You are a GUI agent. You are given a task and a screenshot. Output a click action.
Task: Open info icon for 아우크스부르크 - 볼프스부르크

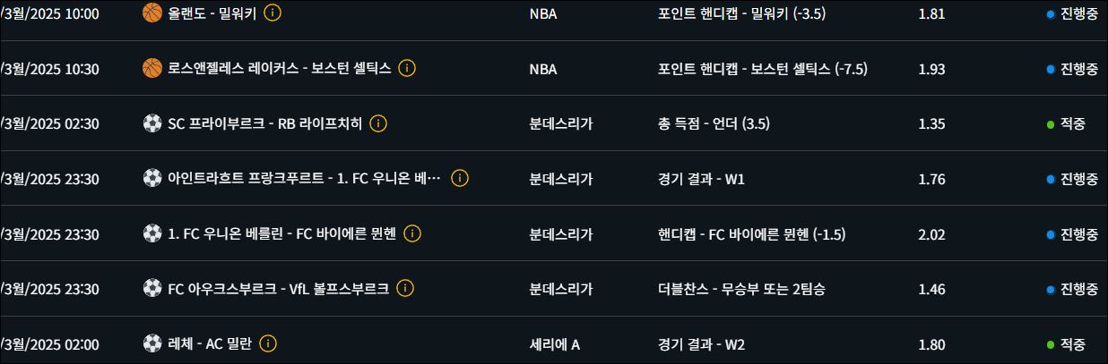coord(405,288)
